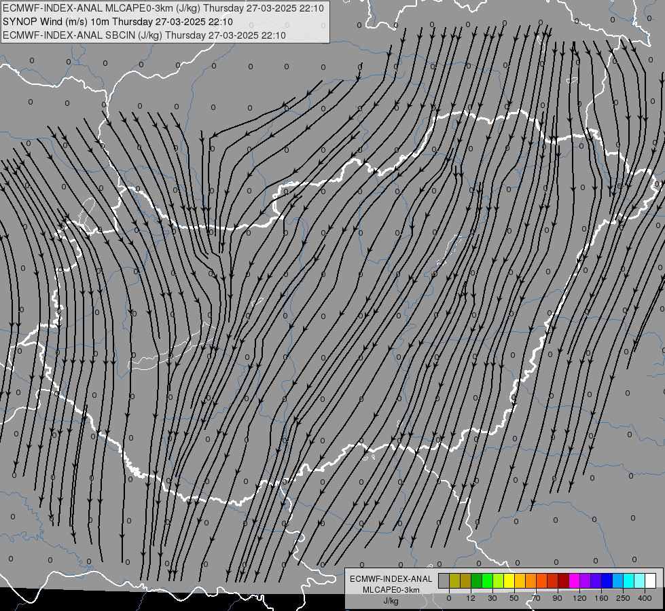Click the legend tick label 400
Screen dimensions: 665x611
645,598
